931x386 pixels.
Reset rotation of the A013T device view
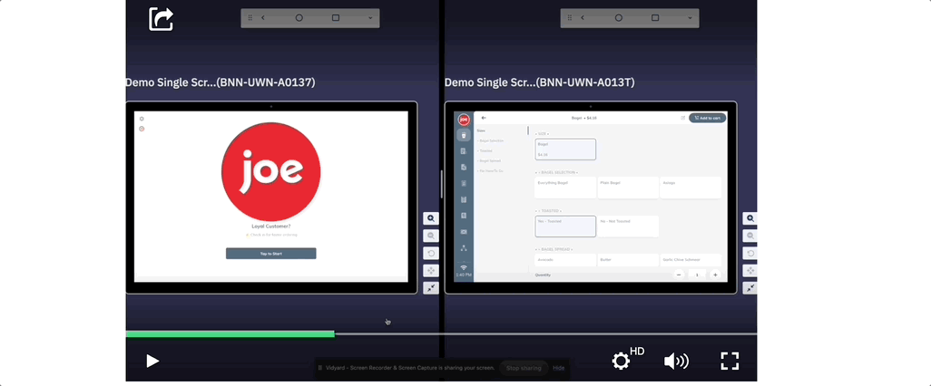coord(750,253)
